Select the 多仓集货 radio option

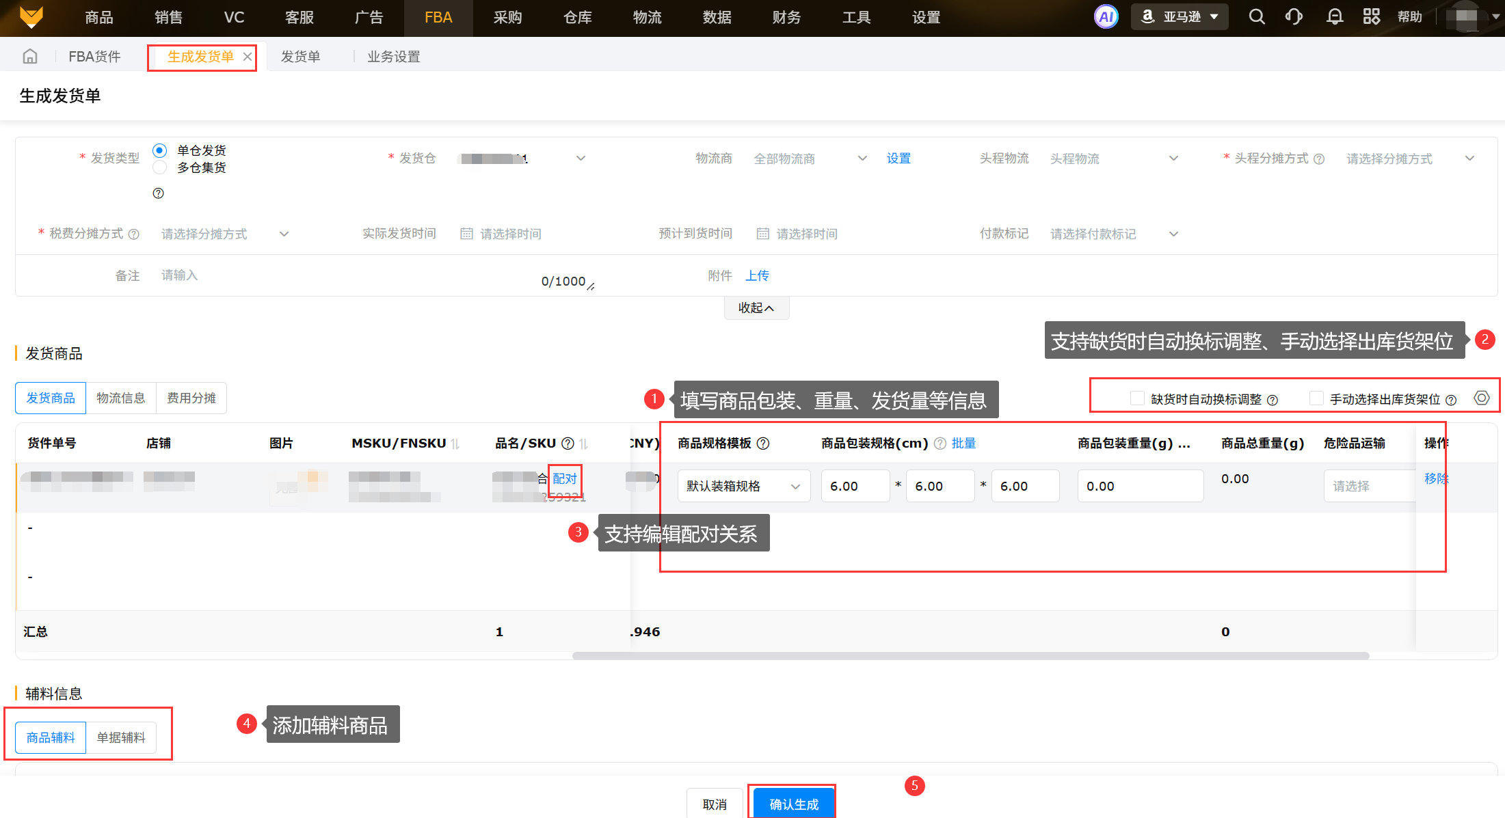pyautogui.click(x=160, y=167)
